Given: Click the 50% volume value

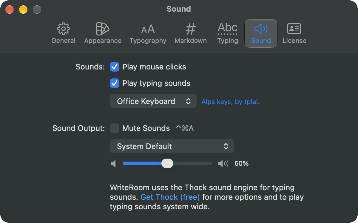Looking at the screenshot, I should (x=242, y=163).
